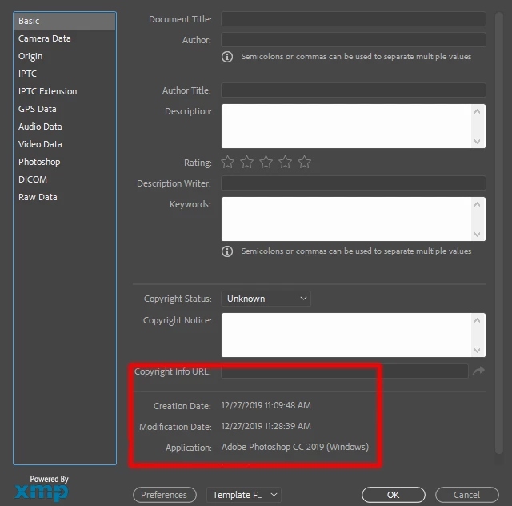This screenshot has width=512, height=506.
Task: Set rating to one star
Action: click(227, 163)
